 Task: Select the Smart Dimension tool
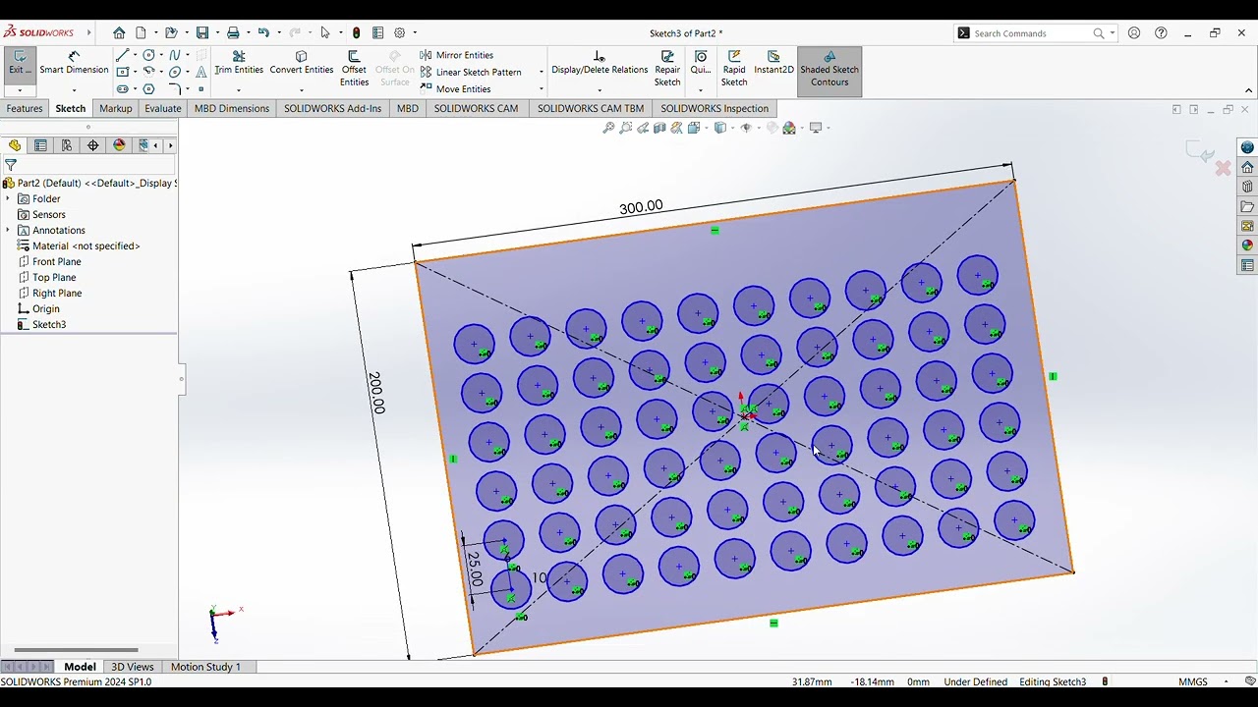tap(74, 64)
